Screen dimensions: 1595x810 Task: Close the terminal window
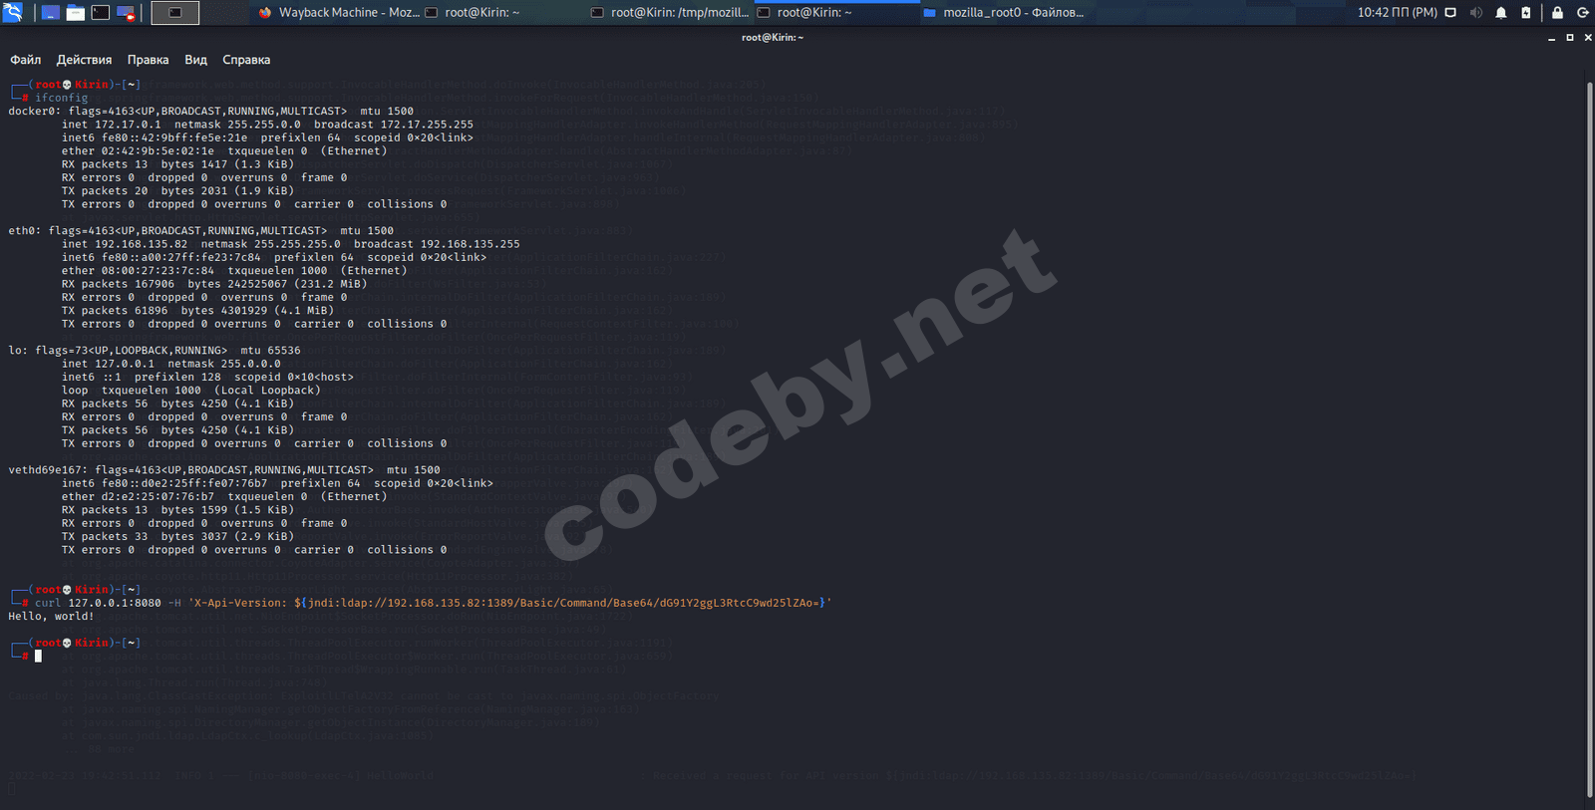click(x=1588, y=38)
